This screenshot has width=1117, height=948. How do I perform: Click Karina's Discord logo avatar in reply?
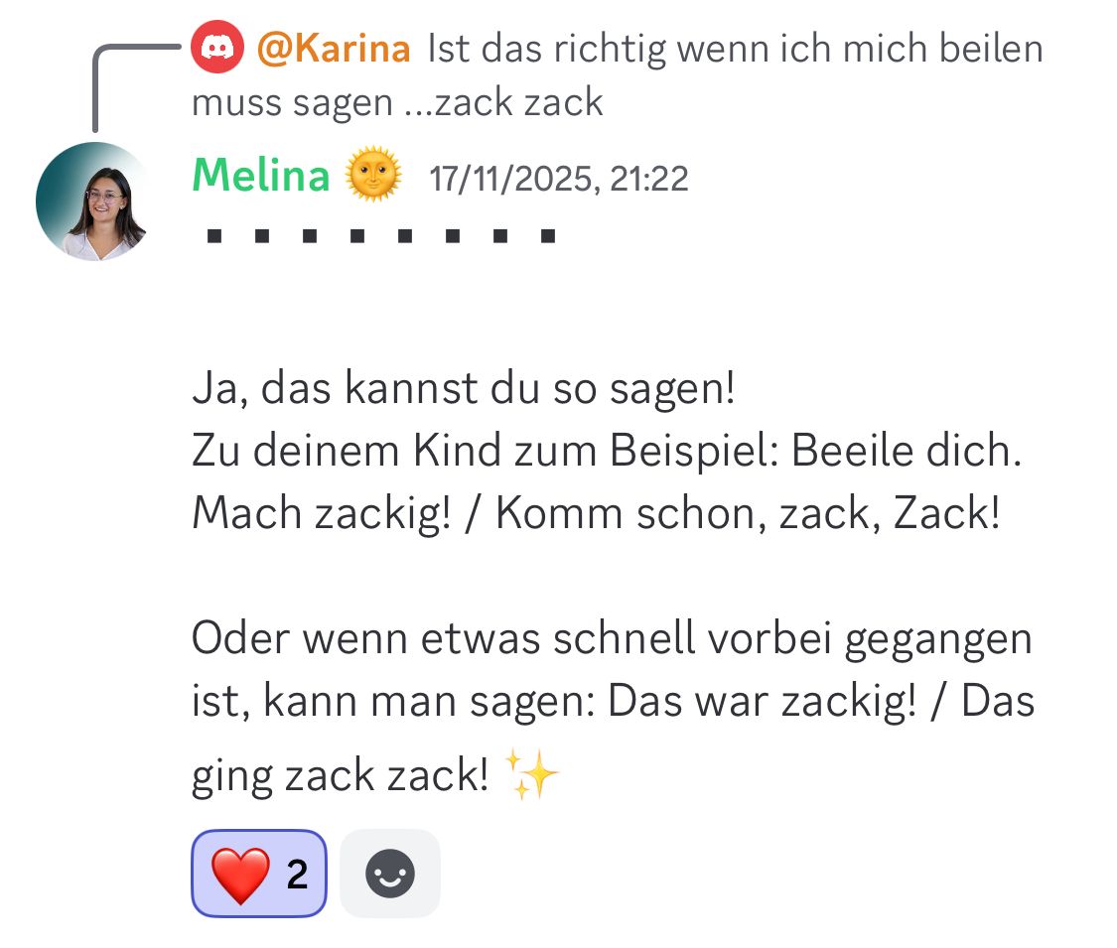click(216, 49)
